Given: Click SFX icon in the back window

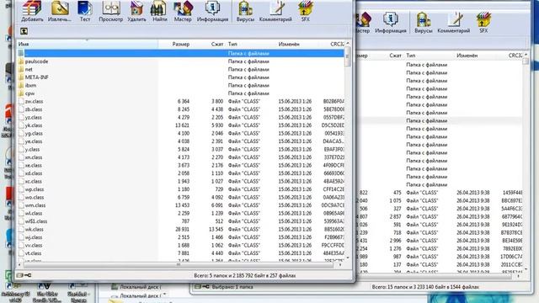Looking at the screenshot, I should 483,19.
